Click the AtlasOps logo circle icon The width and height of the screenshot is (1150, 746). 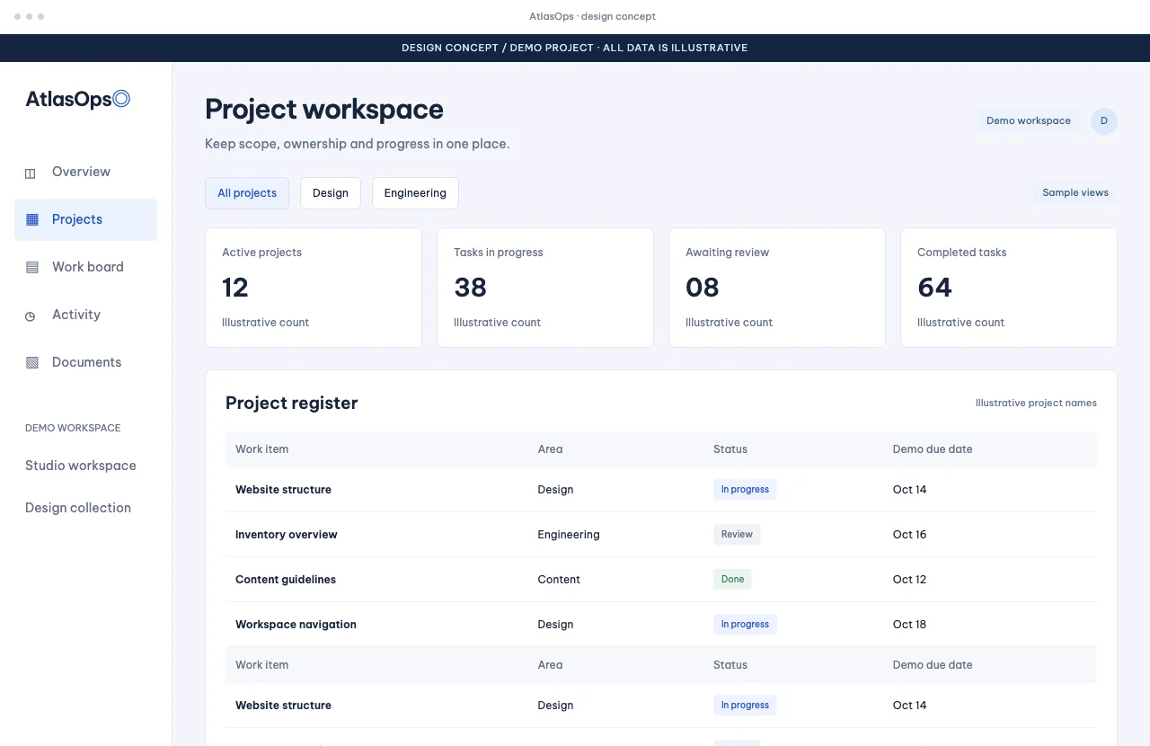[x=121, y=99]
